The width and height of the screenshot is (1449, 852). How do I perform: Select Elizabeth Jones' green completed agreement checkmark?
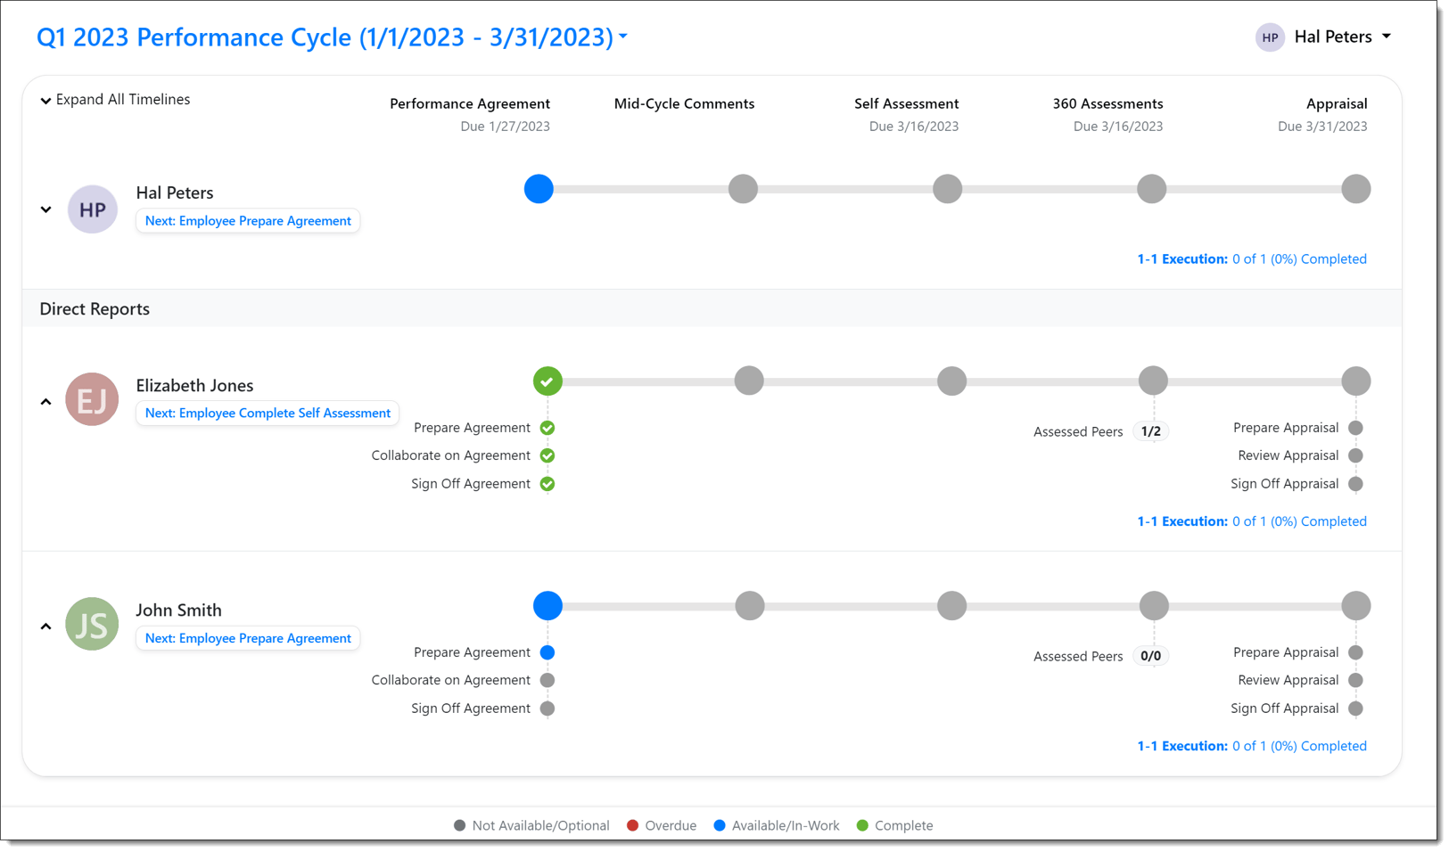pos(547,381)
